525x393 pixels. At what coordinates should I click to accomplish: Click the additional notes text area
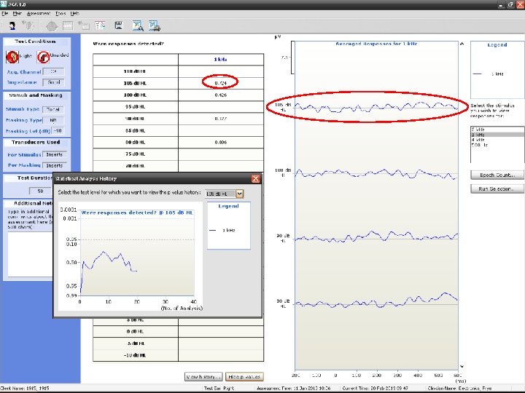click(31, 254)
